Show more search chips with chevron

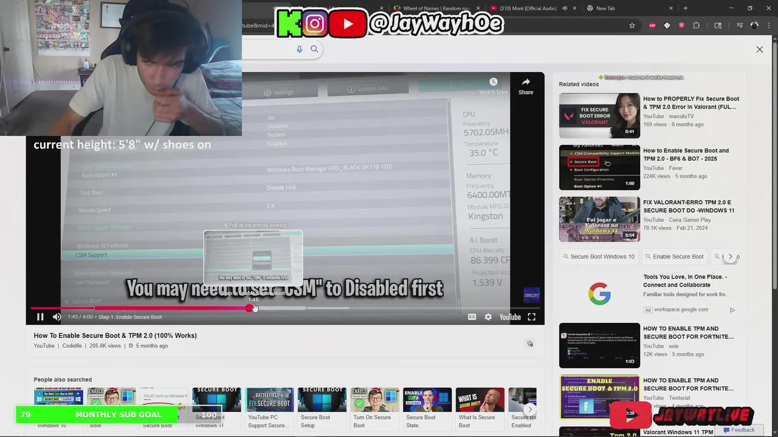click(x=731, y=257)
